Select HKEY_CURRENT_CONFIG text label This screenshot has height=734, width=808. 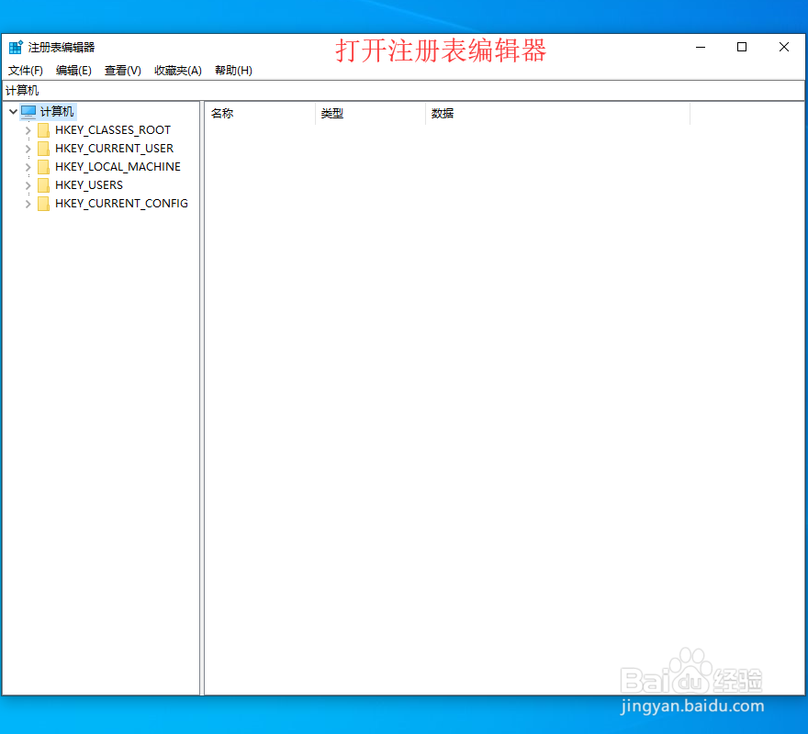coord(121,204)
